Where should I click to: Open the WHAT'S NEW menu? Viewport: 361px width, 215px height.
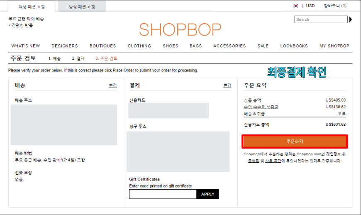coord(26,46)
